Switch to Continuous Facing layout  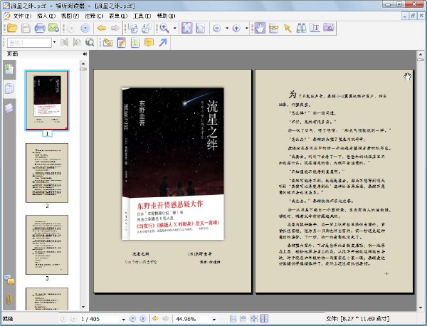click(x=254, y=319)
